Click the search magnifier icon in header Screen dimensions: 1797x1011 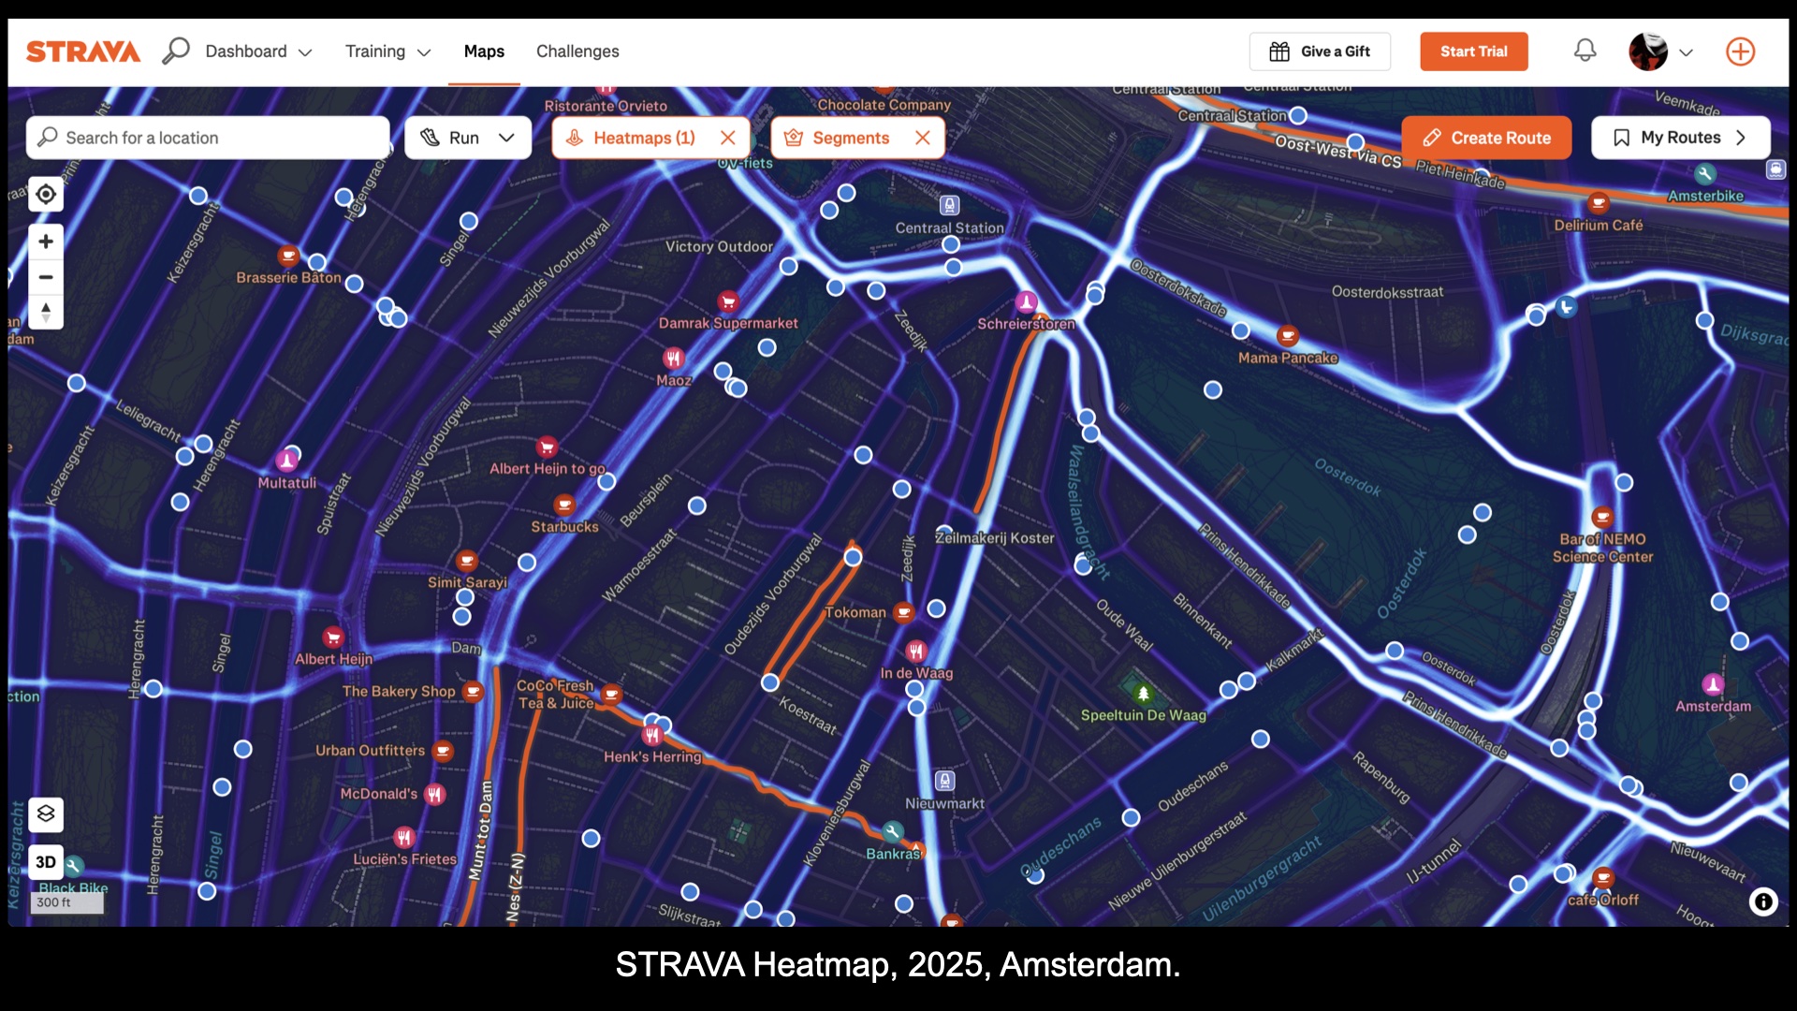click(x=176, y=51)
